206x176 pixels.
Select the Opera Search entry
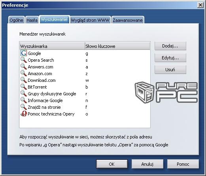click(x=41, y=60)
